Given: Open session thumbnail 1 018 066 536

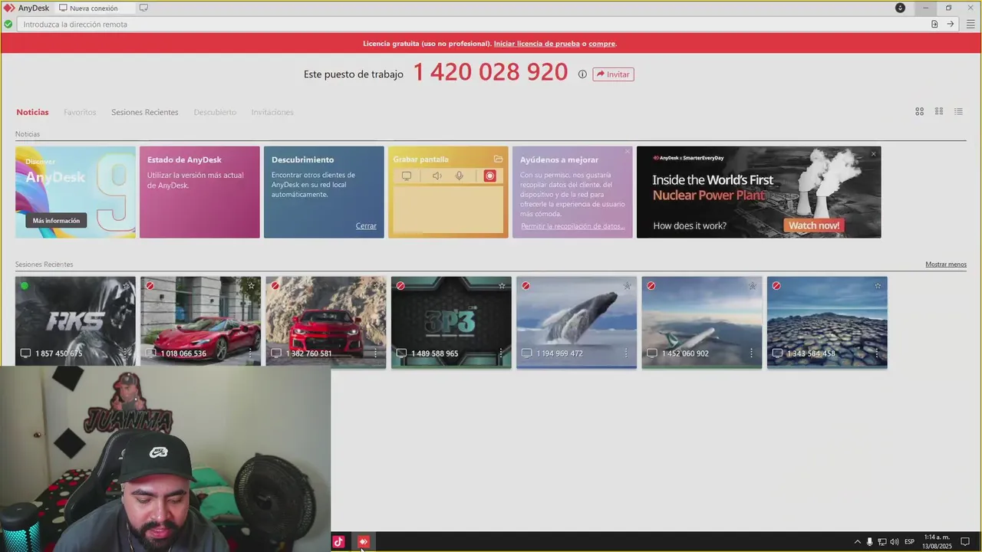Looking at the screenshot, I should 200,322.
